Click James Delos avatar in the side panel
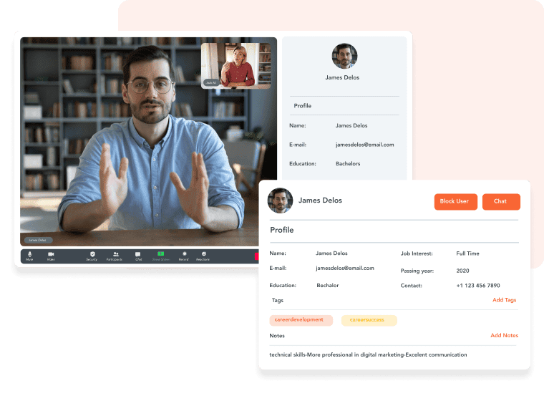Image resolution: width=544 pixels, height=401 pixels. coord(344,56)
